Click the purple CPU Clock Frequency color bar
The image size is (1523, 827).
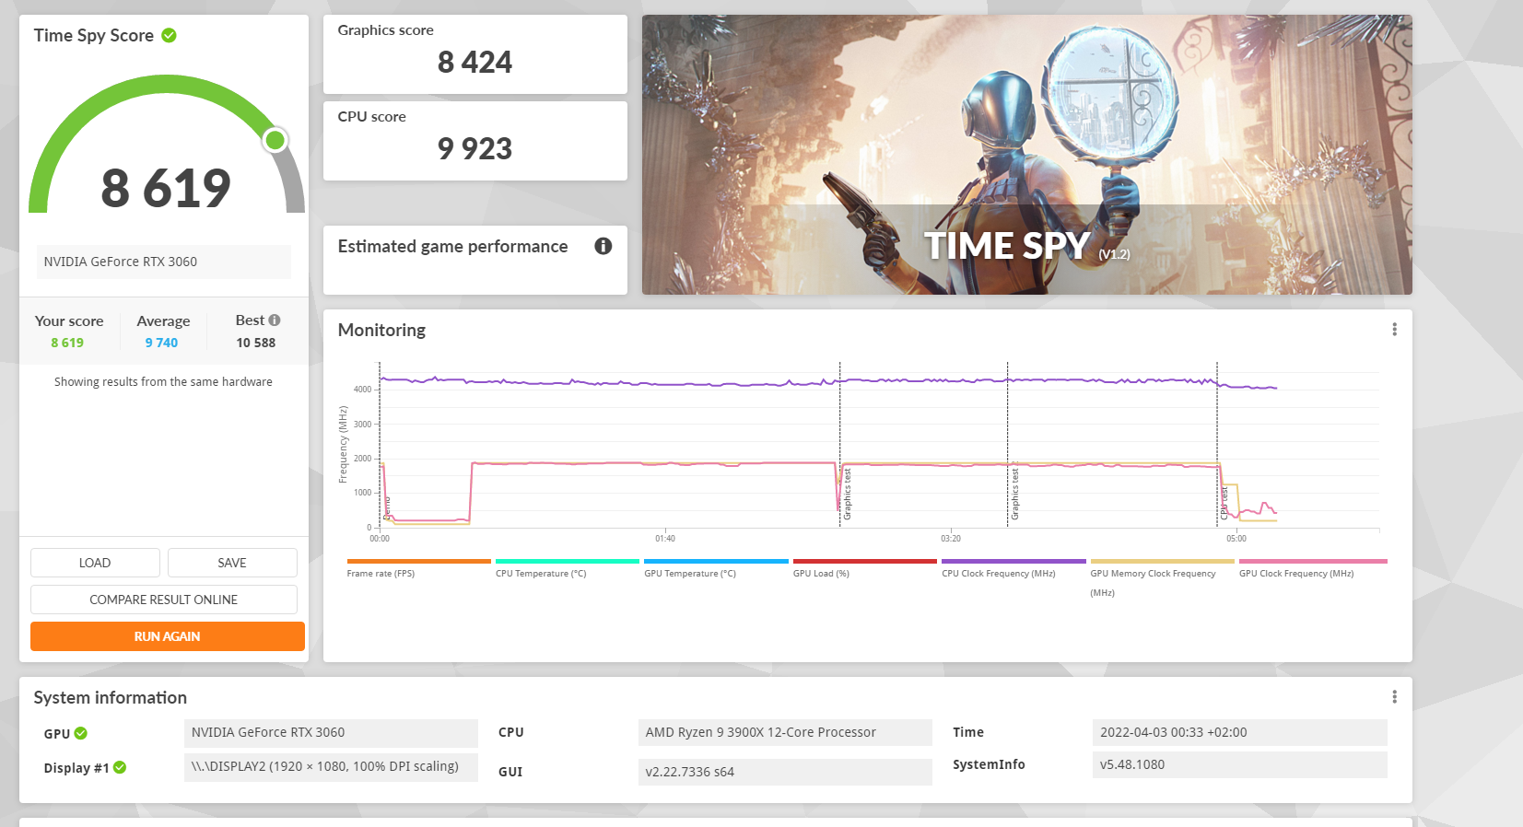pyautogui.click(x=1013, y=561)
